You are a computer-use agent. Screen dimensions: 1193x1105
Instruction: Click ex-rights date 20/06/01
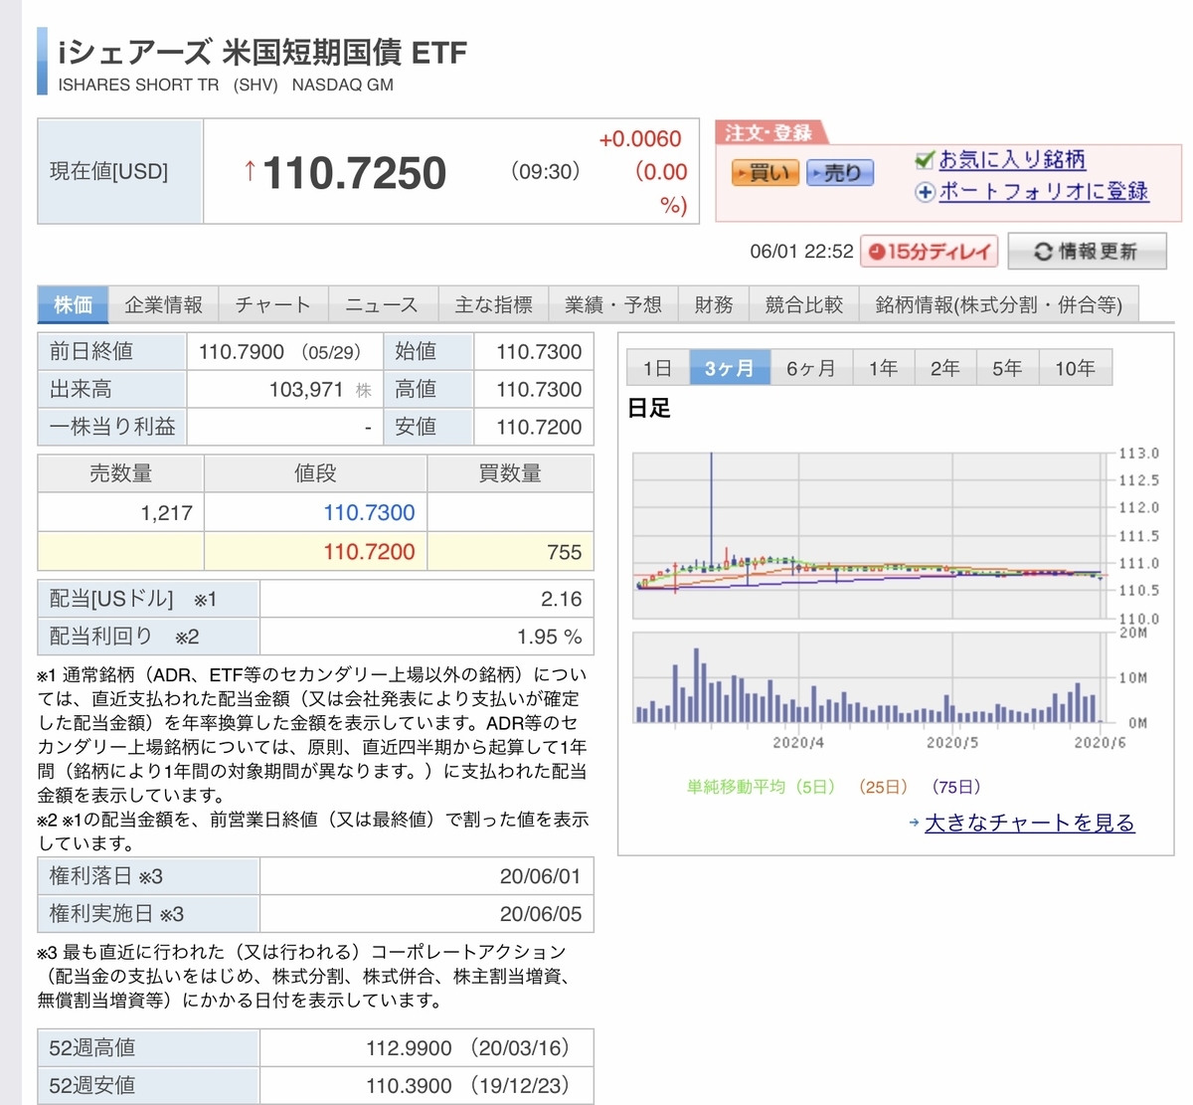541,876
